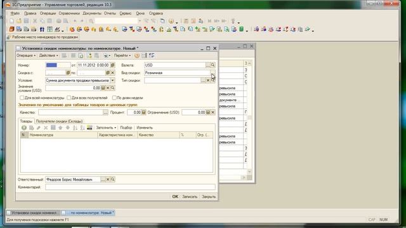The height and width of the screenshot is (228, 406).
Task: Click the 'Изменить' button in table toolbar
Action: click(x=145, y=128)
